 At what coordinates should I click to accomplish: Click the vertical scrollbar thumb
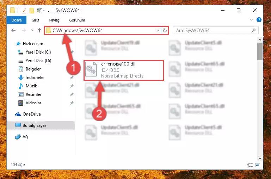pos(260,51)
